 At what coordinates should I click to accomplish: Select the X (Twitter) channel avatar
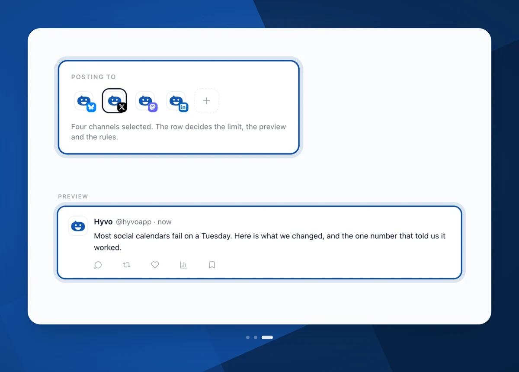pos(115,101)
